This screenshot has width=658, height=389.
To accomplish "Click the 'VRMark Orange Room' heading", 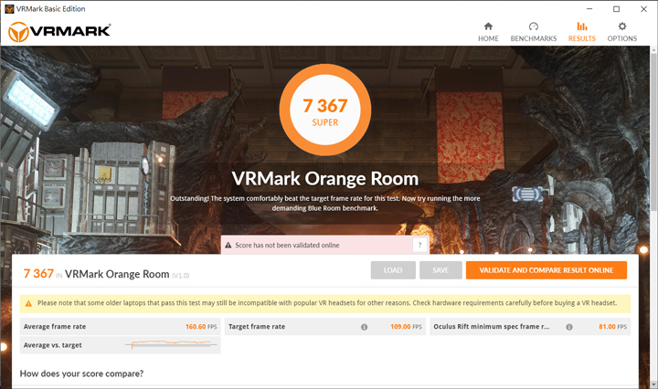I will point(325,179).
